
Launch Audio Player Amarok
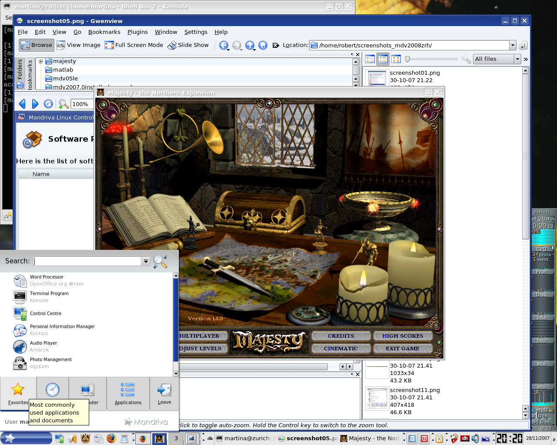pos(87,347)
